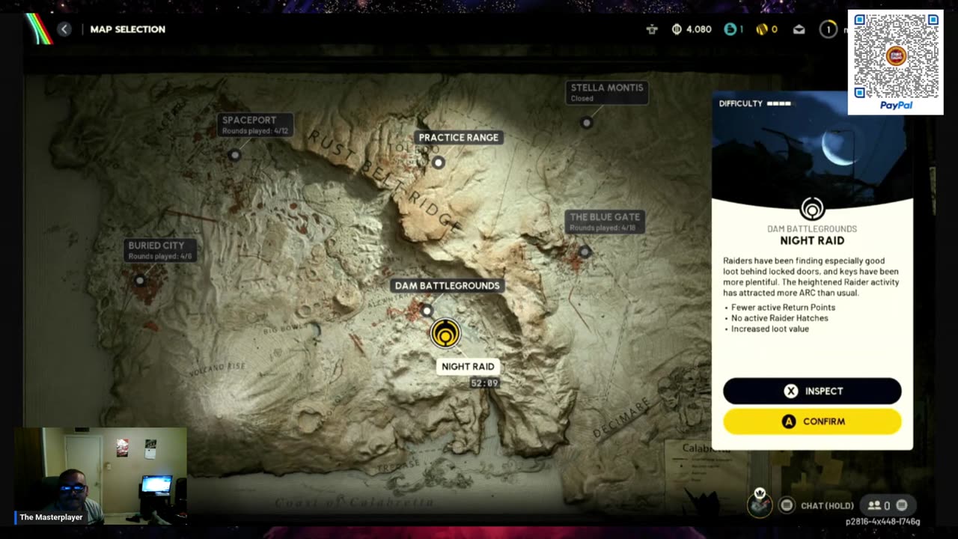Click The Masterplayer name tag
958x539 pixels.
pyautogui.click(x=51, y=517)
